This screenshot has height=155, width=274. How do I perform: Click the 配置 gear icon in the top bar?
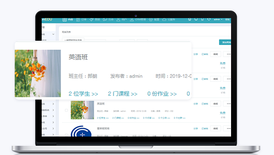point(151,19)
